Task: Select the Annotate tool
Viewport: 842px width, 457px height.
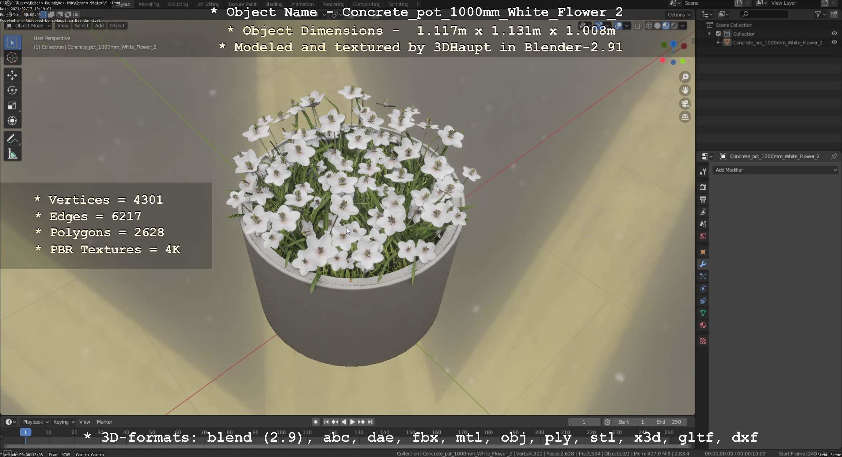Action: 13,138
